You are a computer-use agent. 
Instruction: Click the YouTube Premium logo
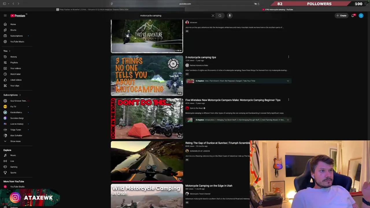point(18,16)
